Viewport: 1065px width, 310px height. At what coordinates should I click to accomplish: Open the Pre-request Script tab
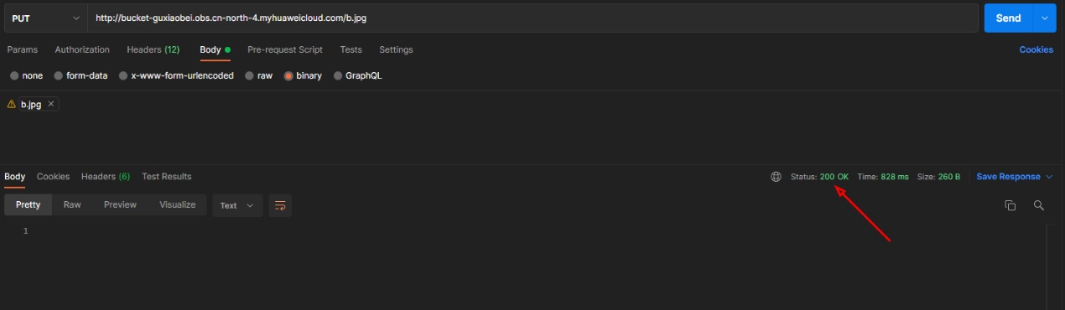pos(285,49)
